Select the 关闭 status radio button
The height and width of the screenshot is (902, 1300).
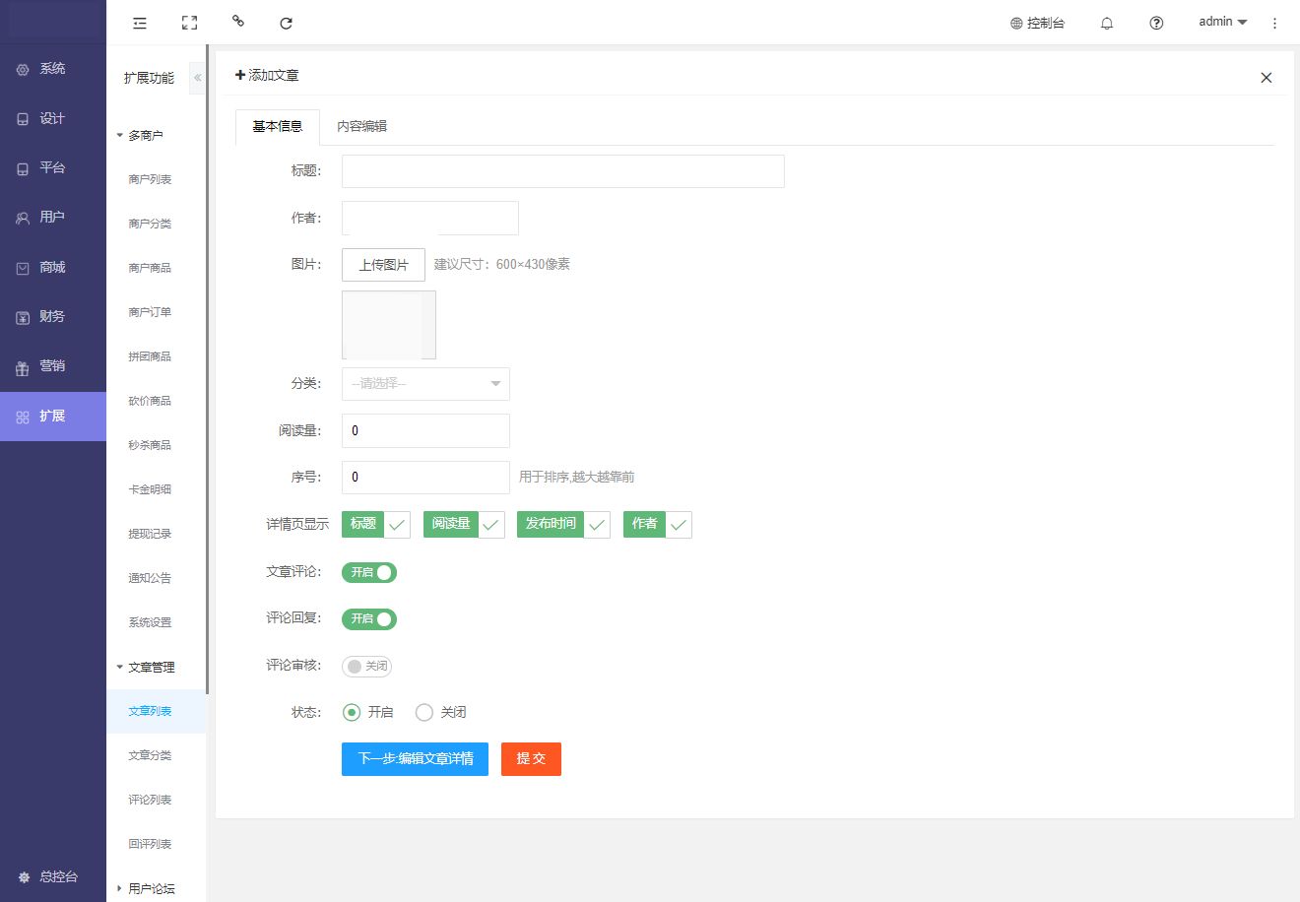(424, 712)
